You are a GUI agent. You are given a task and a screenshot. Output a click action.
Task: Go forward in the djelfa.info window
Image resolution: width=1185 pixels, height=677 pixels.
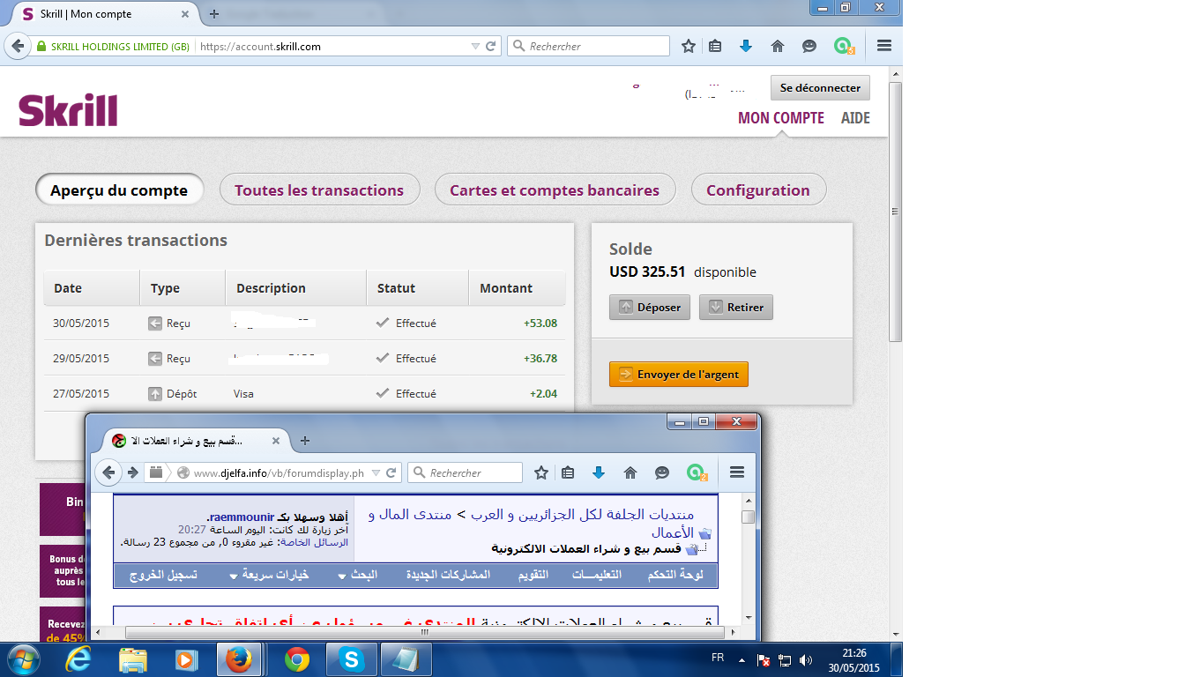(132, 472)
